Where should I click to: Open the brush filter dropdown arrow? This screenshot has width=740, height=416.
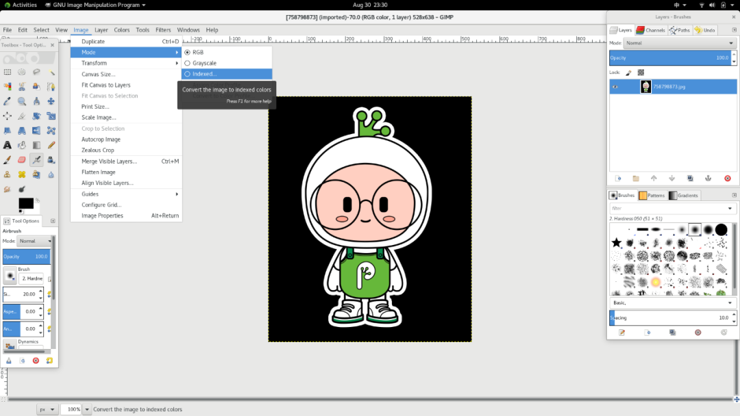pos(730,208)
